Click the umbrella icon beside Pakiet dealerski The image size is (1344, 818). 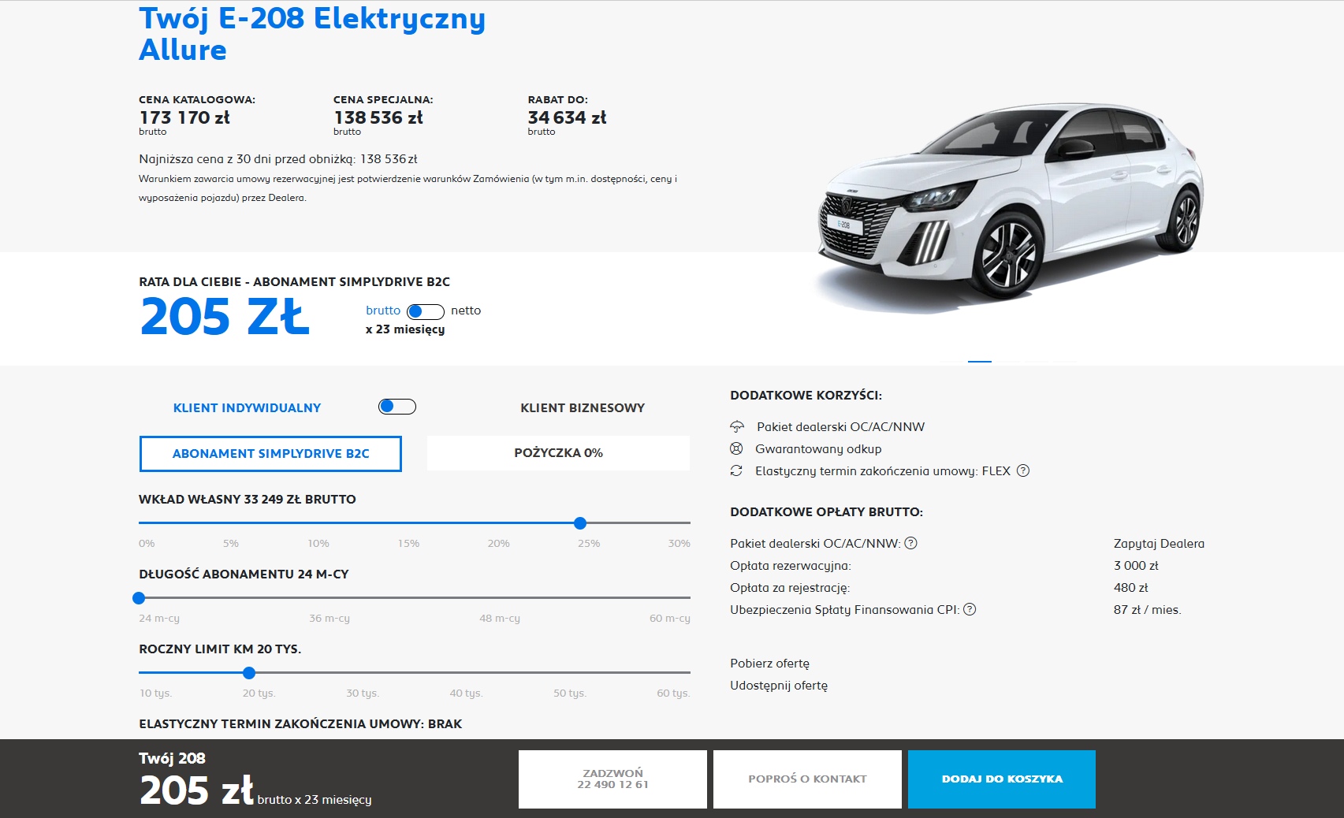pos(737,427)
